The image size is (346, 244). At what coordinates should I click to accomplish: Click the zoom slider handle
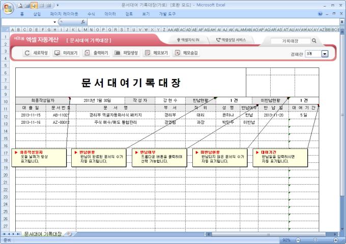pyautogui.click(x=315, y=240)
